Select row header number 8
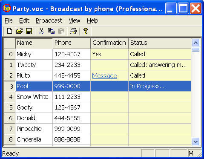Viewport: 204px width, 159px height. [9, 139]
